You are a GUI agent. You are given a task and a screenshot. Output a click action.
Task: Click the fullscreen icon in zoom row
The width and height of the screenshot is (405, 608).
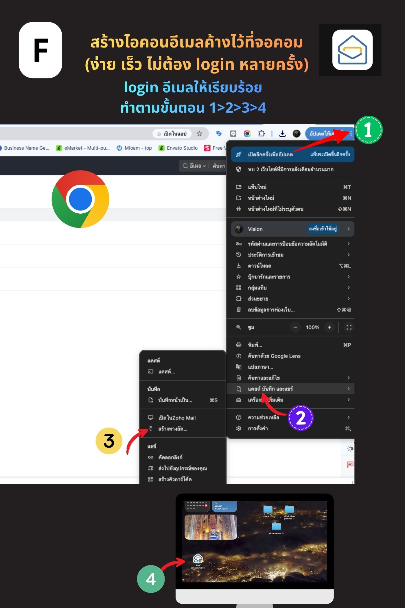point(349,327)
